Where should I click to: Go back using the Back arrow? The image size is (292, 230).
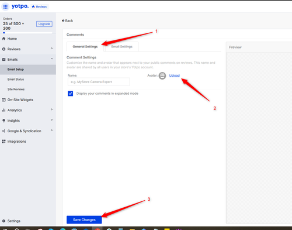(67, 20)
